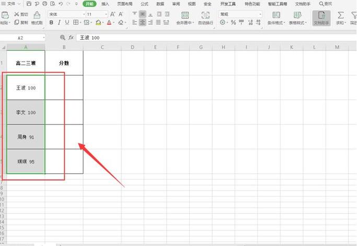The width and height of the screenshot is (357, 246).
Task: Switch to the Insert (插入) tab
Action: 105,4
